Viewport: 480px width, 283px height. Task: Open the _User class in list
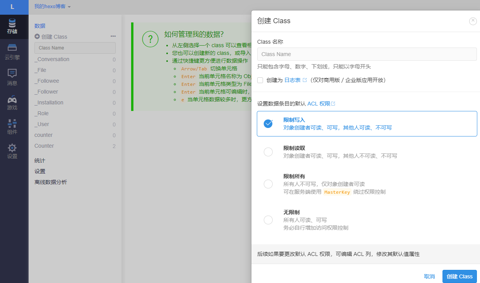point(42,124)
